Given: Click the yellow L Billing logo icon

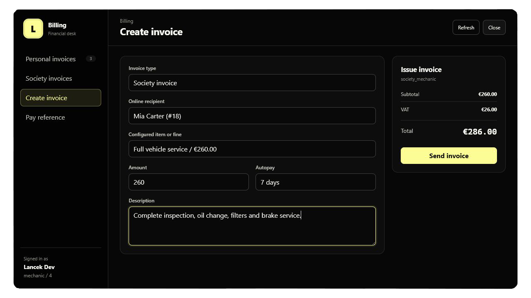Looking at the screenshot, I should (33, 29).
